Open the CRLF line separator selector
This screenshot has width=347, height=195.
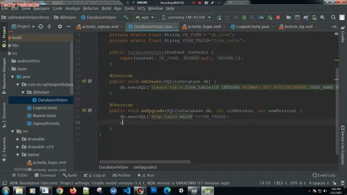tap(280, 183)
